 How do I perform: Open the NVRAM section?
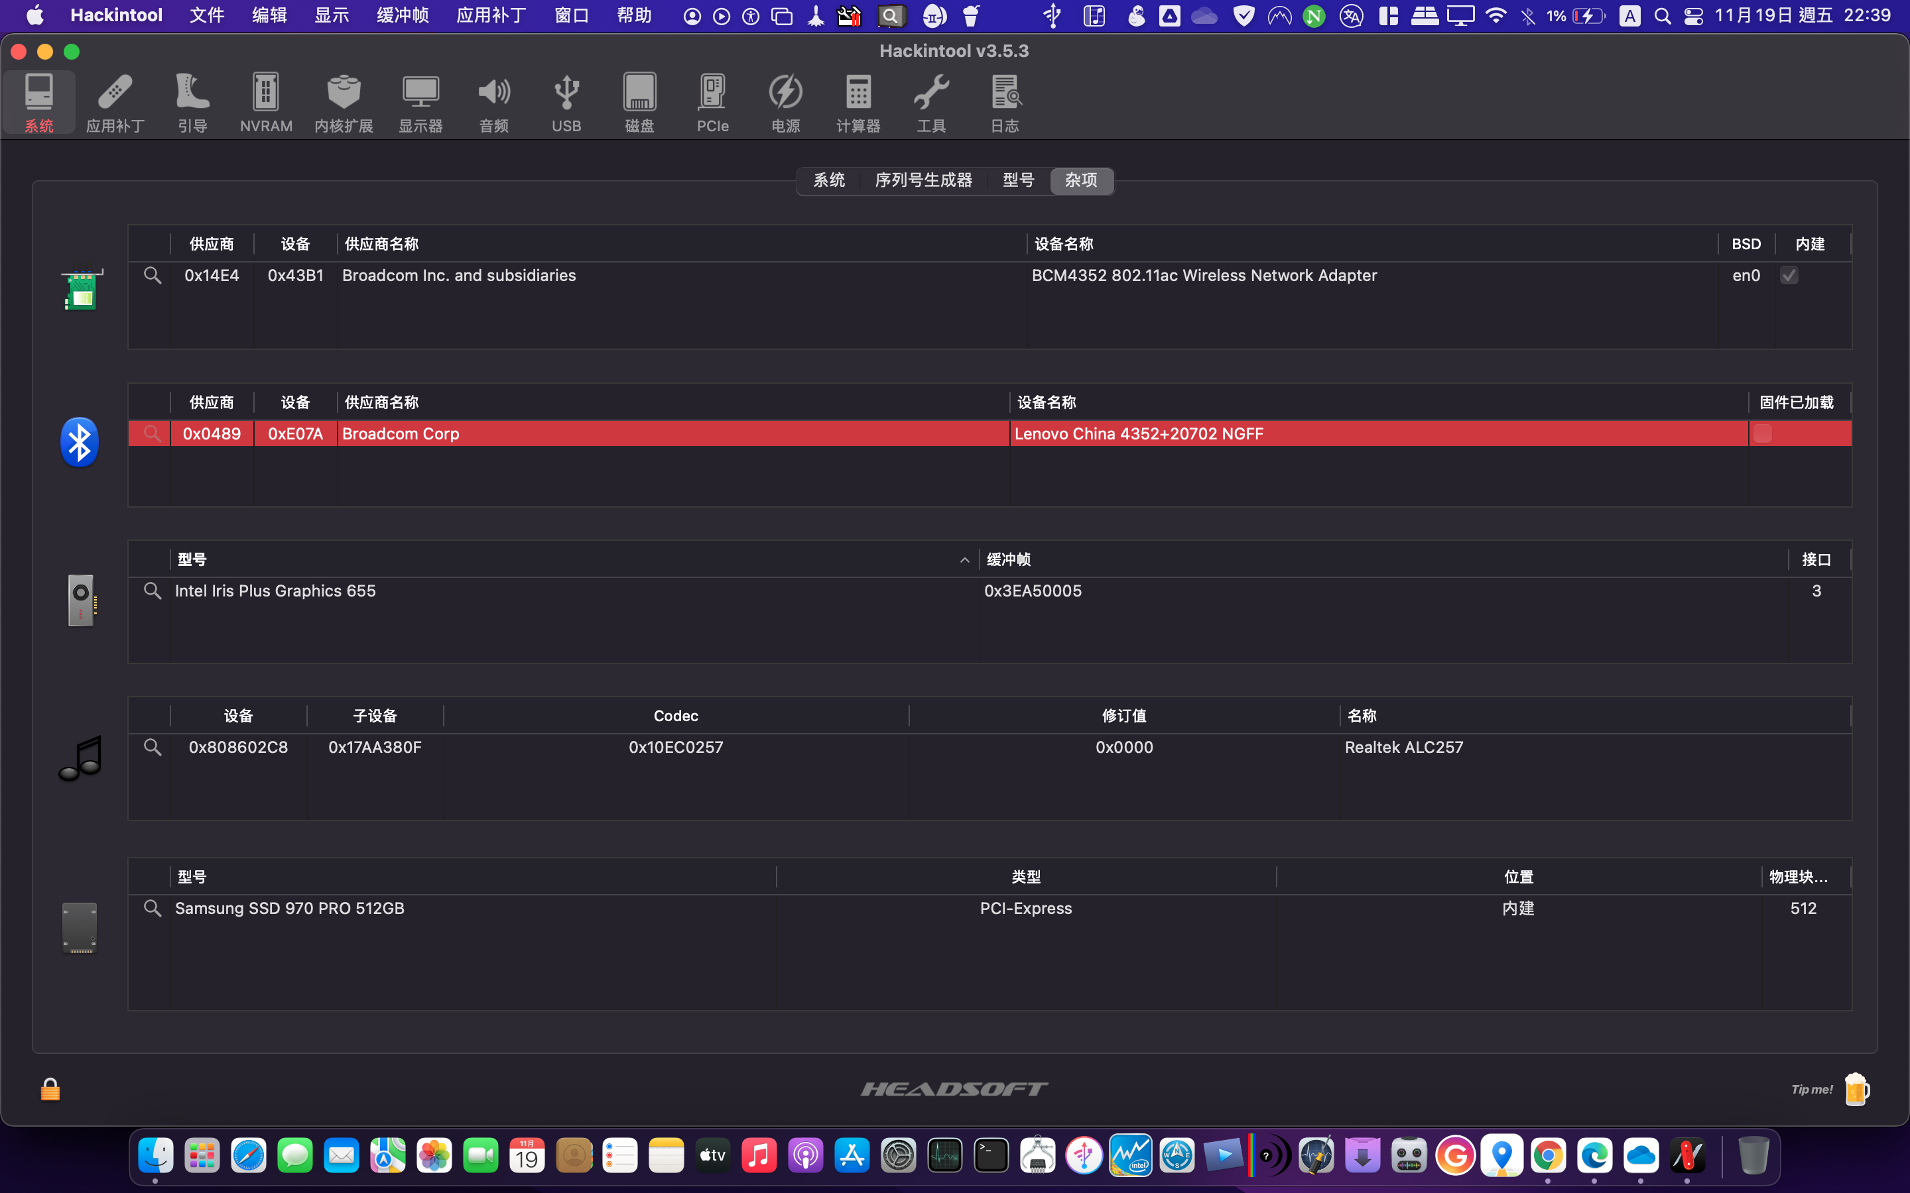[x=265, y=101]
